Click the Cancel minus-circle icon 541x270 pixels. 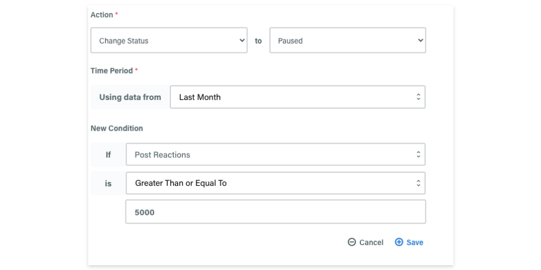352,242
